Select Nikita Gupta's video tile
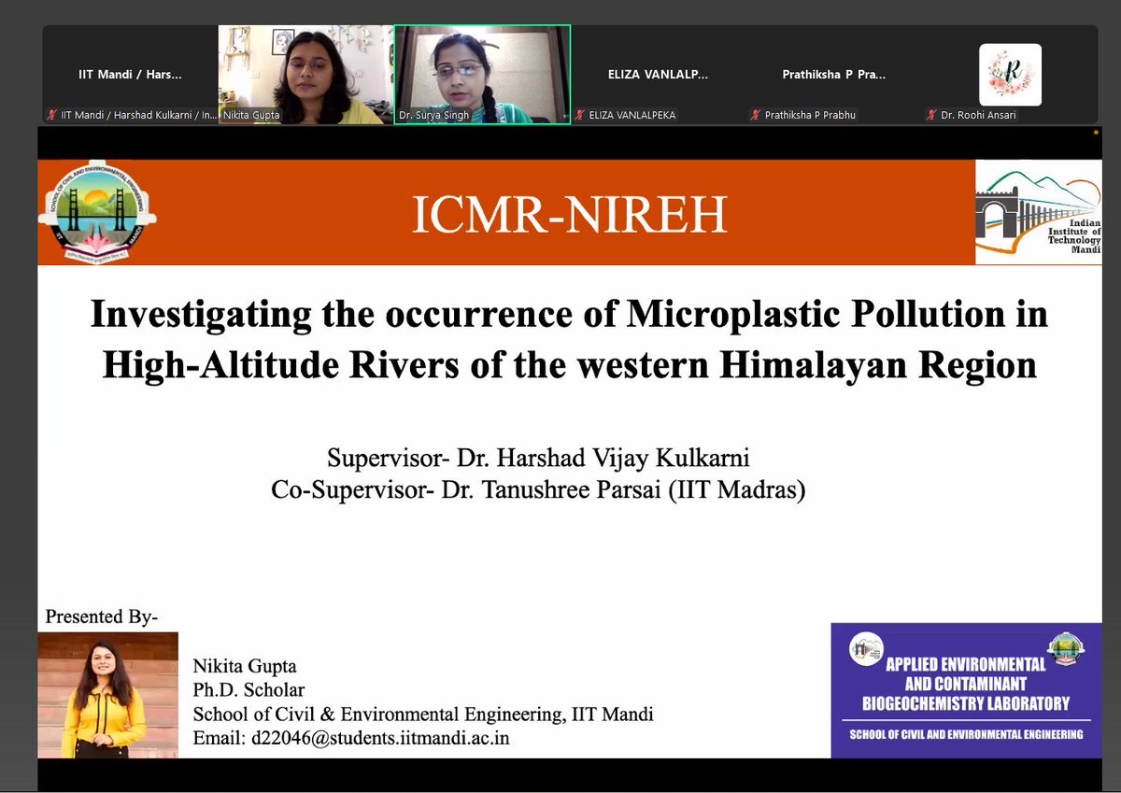This screenshot has width=1121, height=793. coord(305,75)
